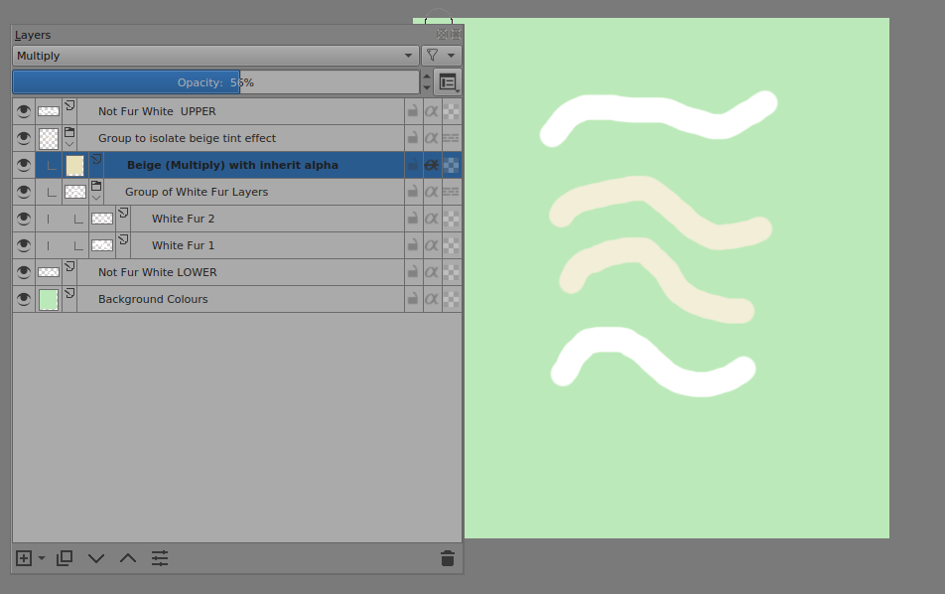The height and width of the screenshot is (594, 945).
Task: Move selected layer down
Action: pos(96,558)
